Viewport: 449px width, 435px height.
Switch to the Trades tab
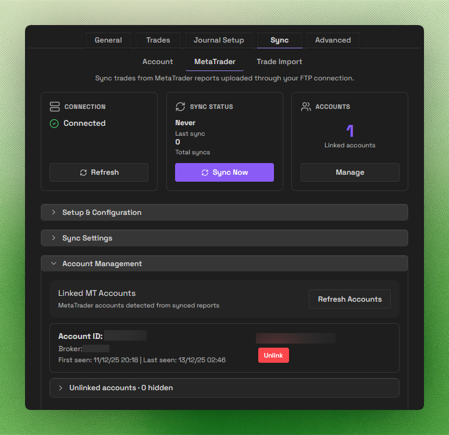coord(158,40)
